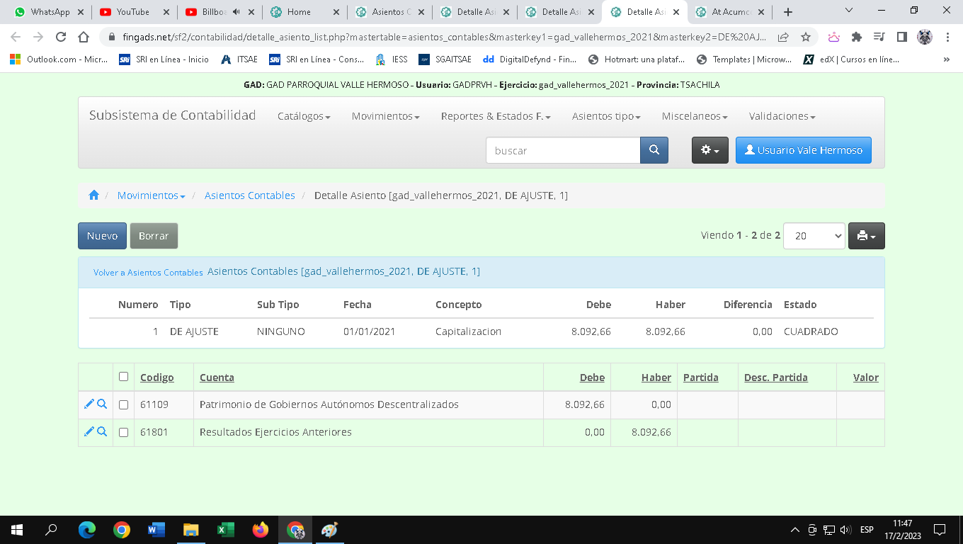This screenshot has height=544, width=963.
Task: Open the gear settings button
Action: point(710,150)
